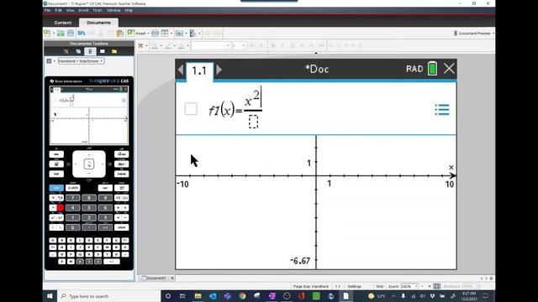Click the taskbar search box

point(108,296)
